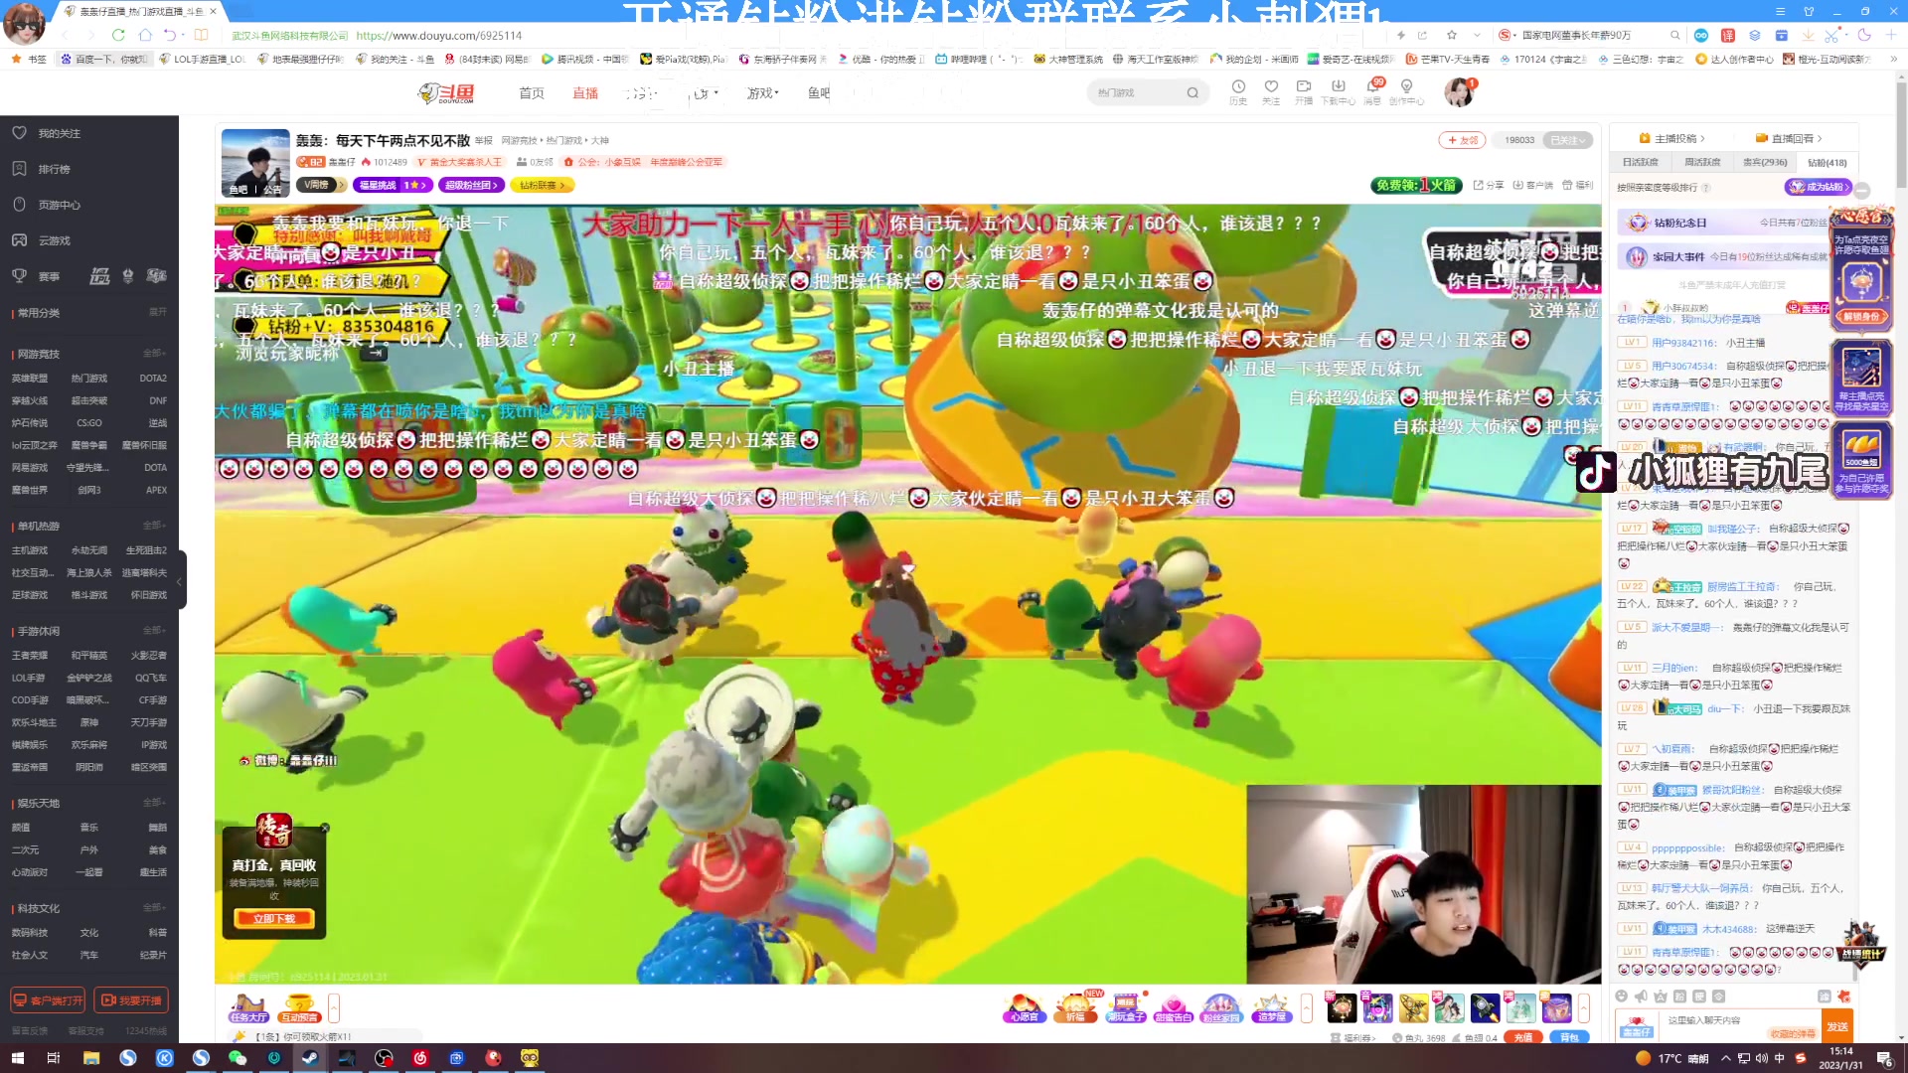Screen dimensions: 1908x1073
Task: Open the 直播回看 replay link
Action: tap(1789, 138)
